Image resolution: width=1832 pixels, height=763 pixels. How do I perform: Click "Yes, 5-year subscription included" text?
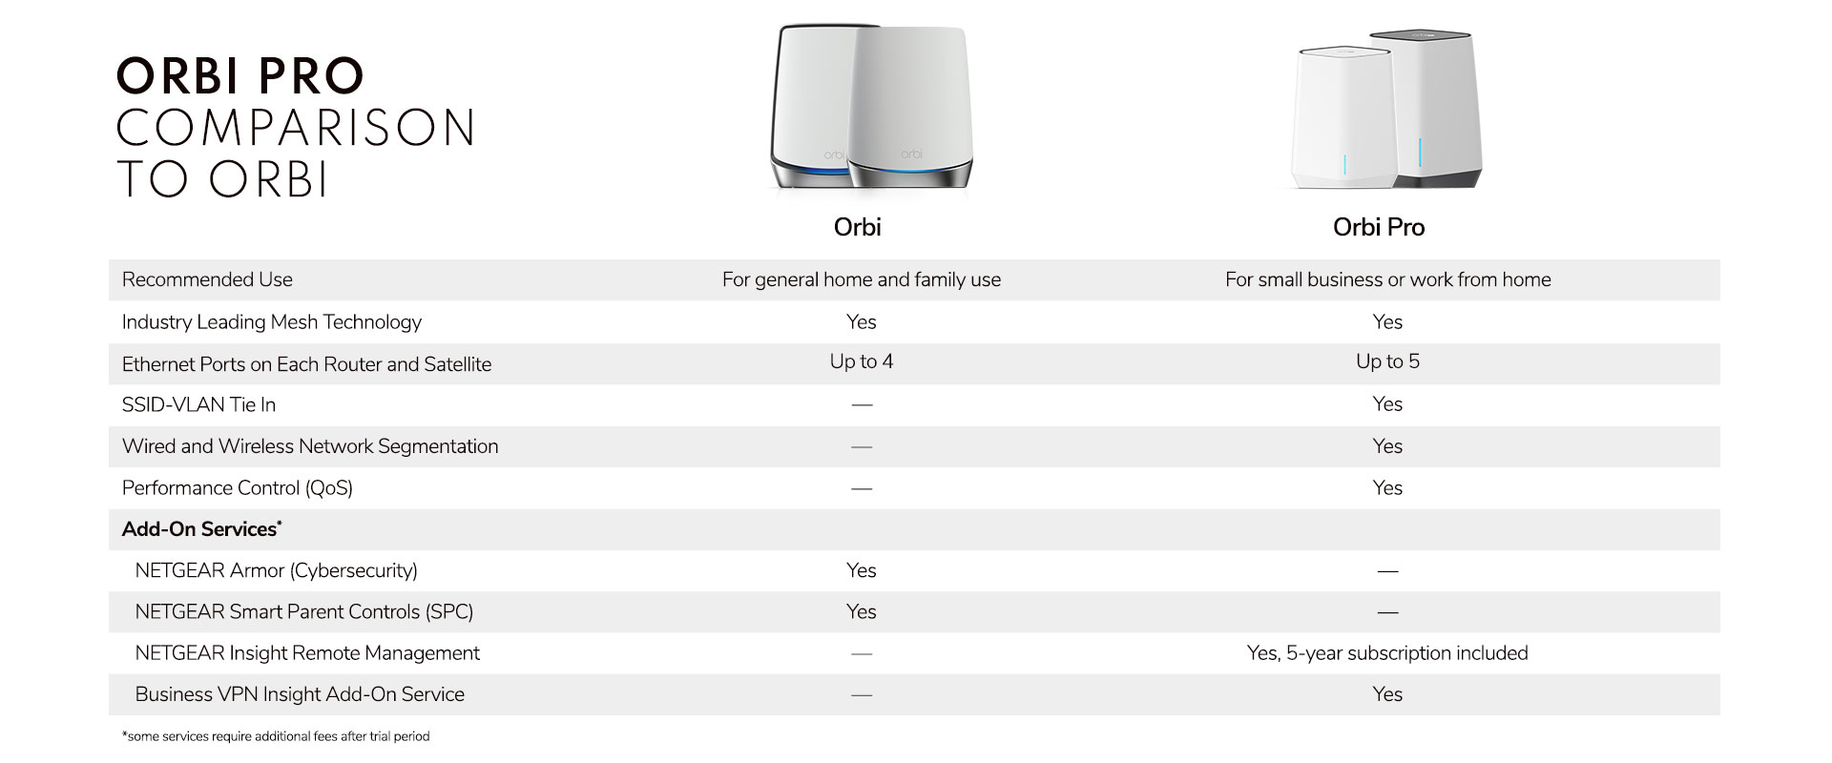click(1386, 653)
